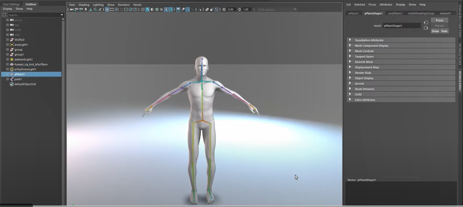Viewport: 463px width, 207px height.
Task: Expand the WORLD node in Outliner
Action: click(x=7, y=40)
